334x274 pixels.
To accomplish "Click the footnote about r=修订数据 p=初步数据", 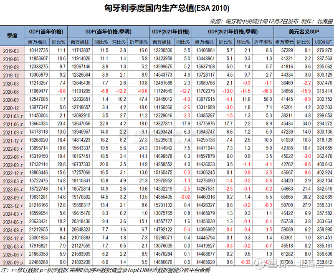I will click(106, 270).
